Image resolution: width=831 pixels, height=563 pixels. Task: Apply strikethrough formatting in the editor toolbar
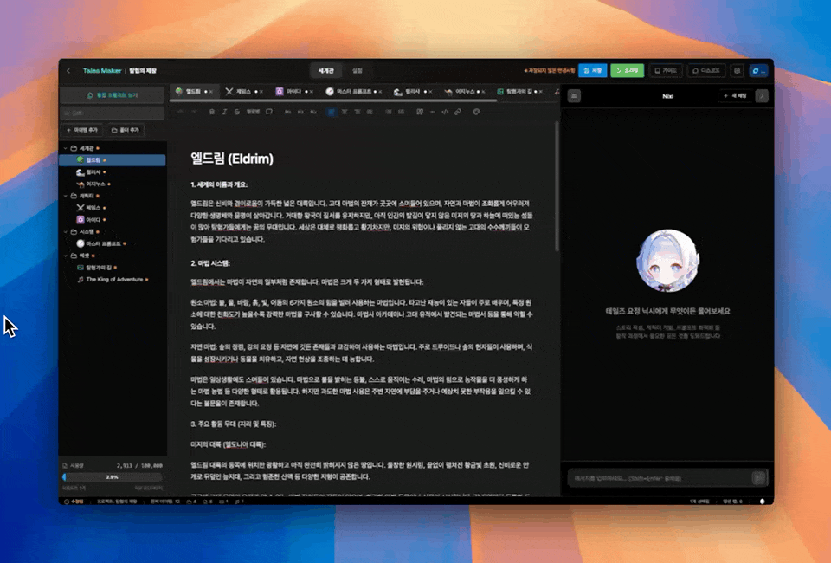pos(235,112)
